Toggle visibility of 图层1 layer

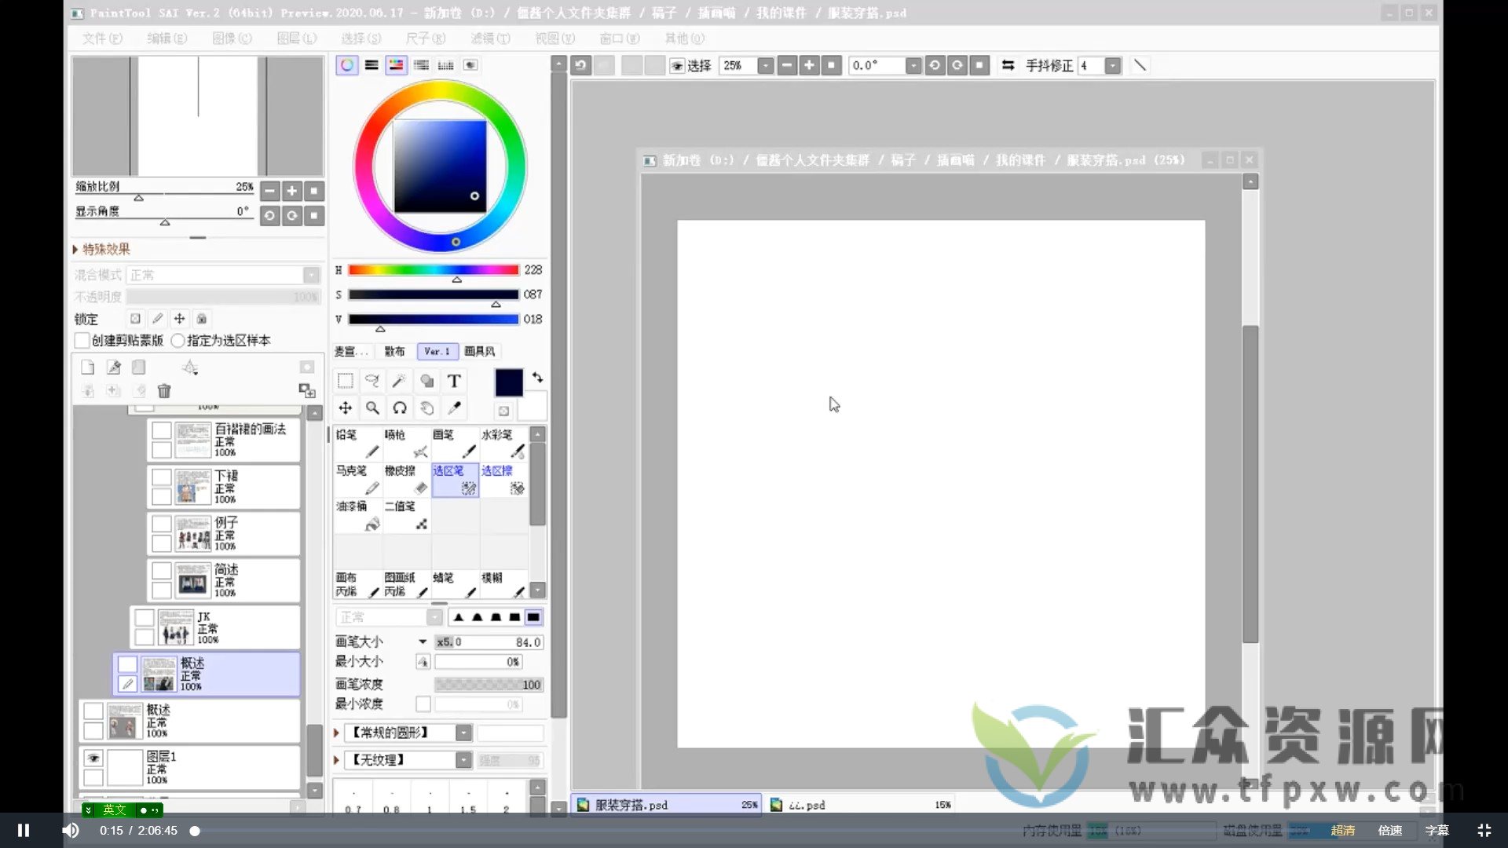(x=93, y=758)
